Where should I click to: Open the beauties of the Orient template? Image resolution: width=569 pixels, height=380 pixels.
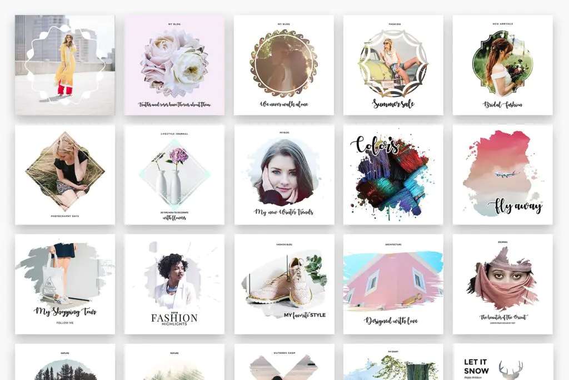tap(502, 284)
